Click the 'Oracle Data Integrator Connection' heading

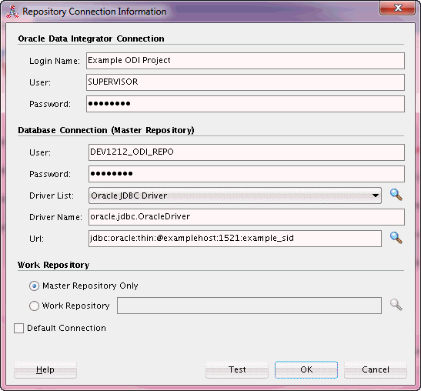[91, 38]
